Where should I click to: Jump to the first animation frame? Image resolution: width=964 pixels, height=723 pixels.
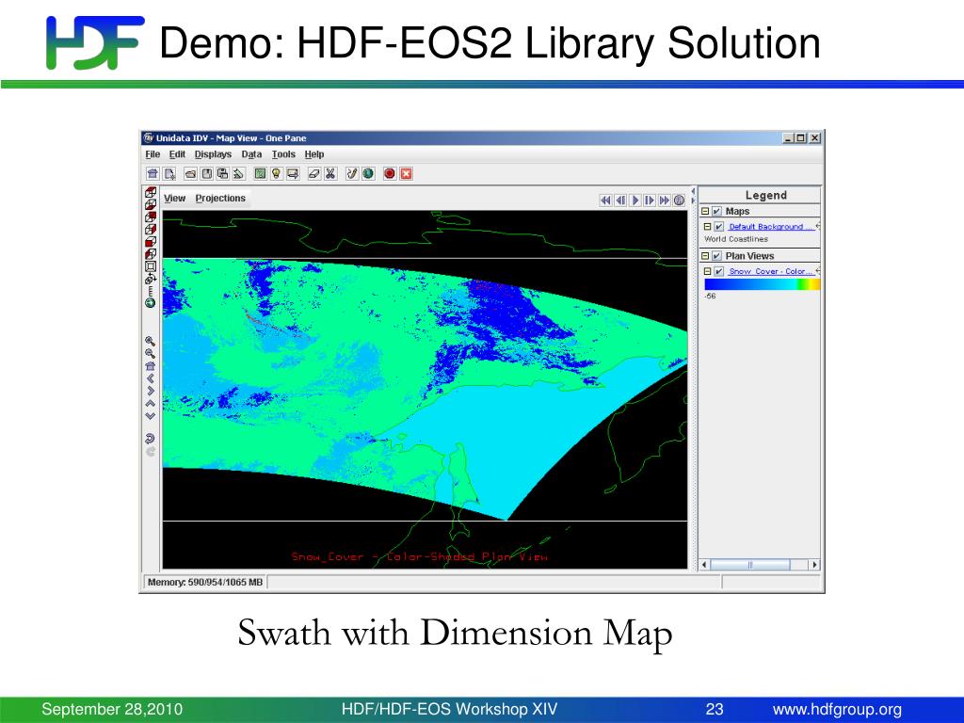tap(605, 200)
